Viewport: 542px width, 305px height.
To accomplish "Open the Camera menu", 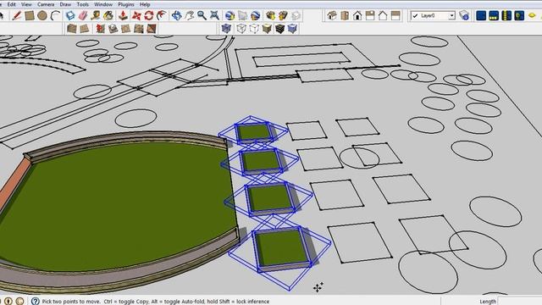I will (46, 4).
